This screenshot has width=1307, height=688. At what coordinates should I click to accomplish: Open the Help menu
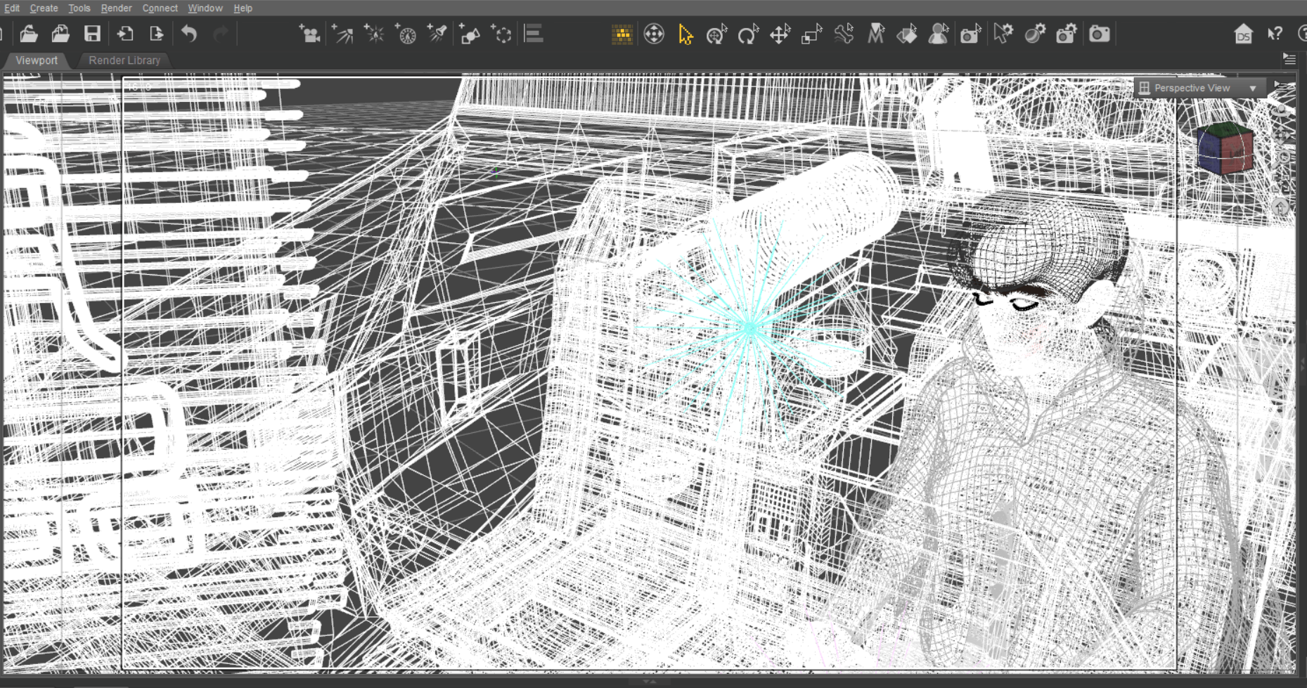[243, 8]
